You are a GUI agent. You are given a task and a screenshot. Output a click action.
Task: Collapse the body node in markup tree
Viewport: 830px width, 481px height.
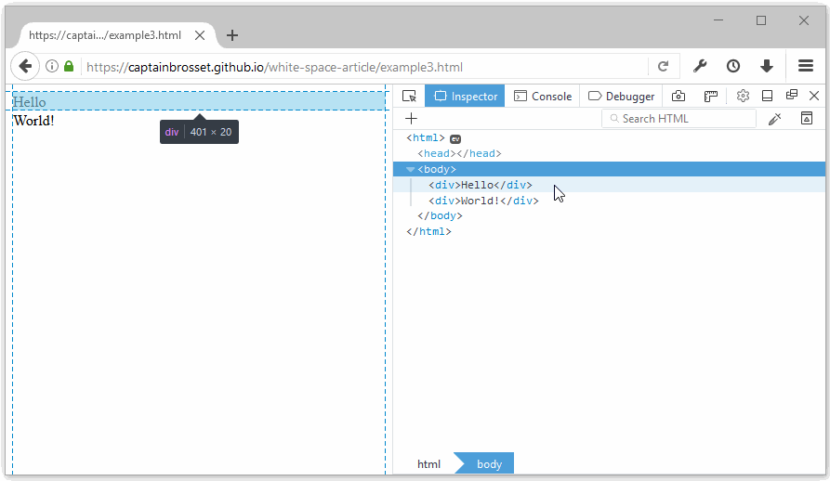411,169
